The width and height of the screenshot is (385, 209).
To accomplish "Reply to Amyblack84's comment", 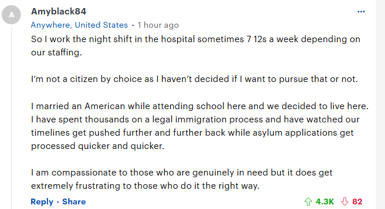I will [x=42, y=201].
